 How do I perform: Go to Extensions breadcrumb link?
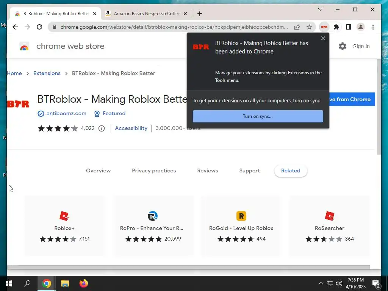pos(47,73)
